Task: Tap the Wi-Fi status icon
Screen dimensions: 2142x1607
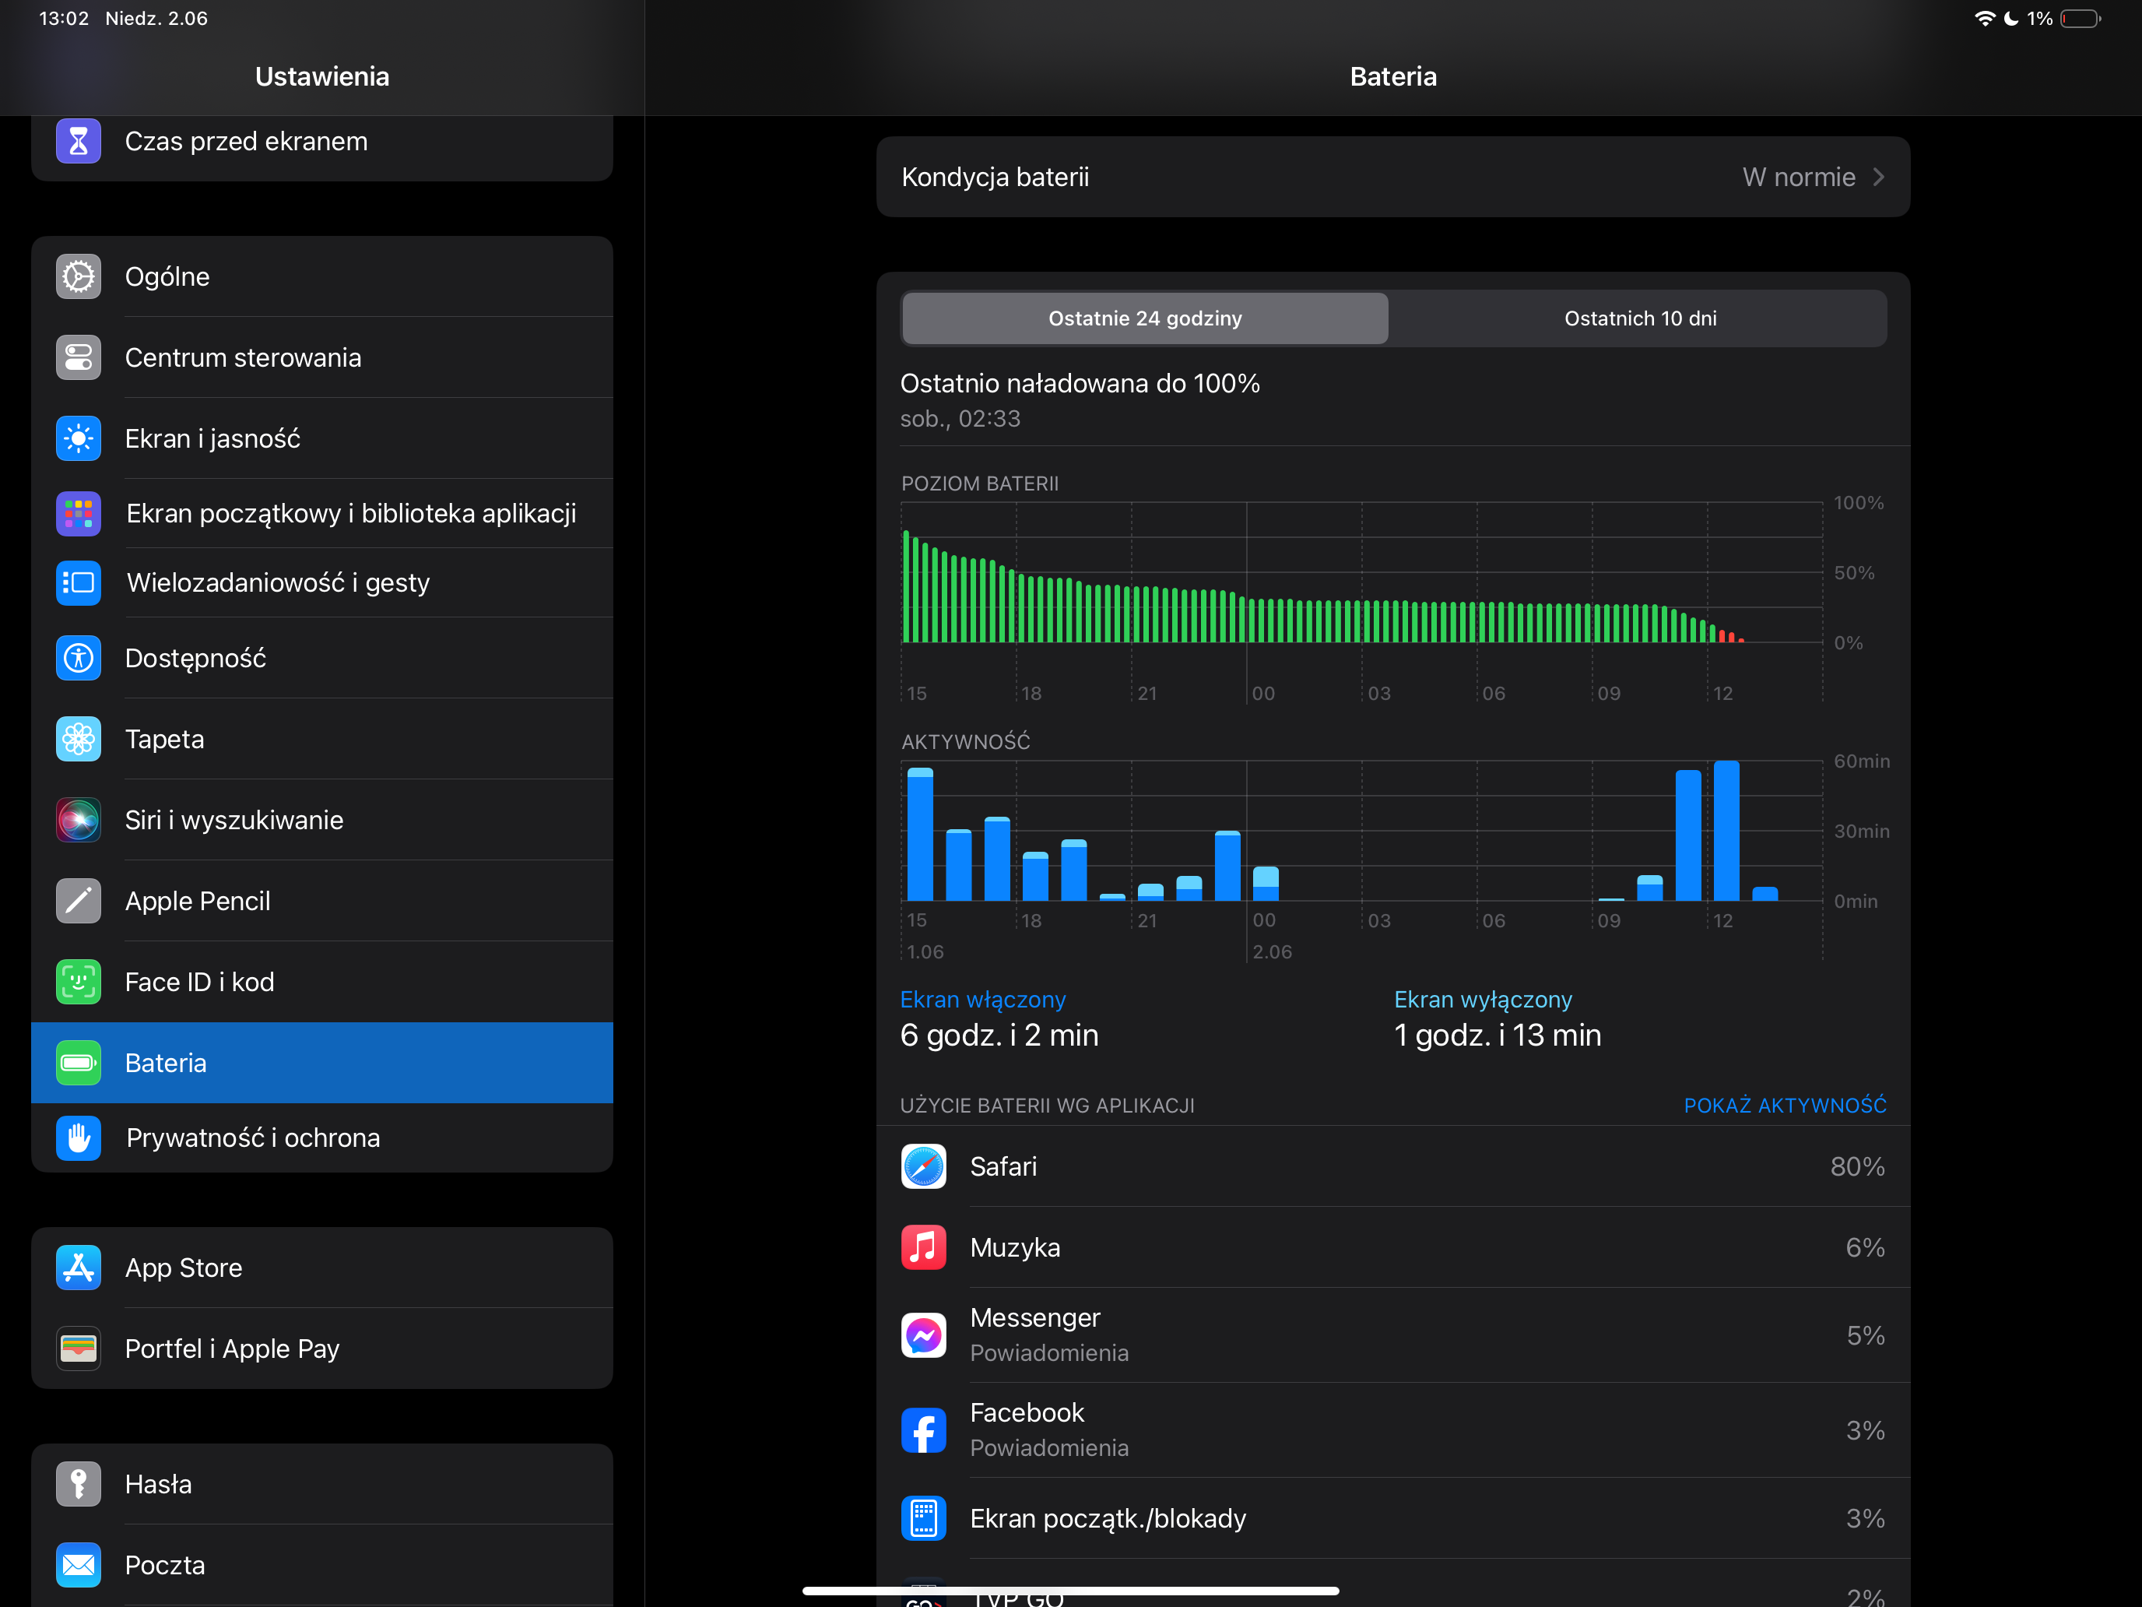Action: [x=1984, y=19]
